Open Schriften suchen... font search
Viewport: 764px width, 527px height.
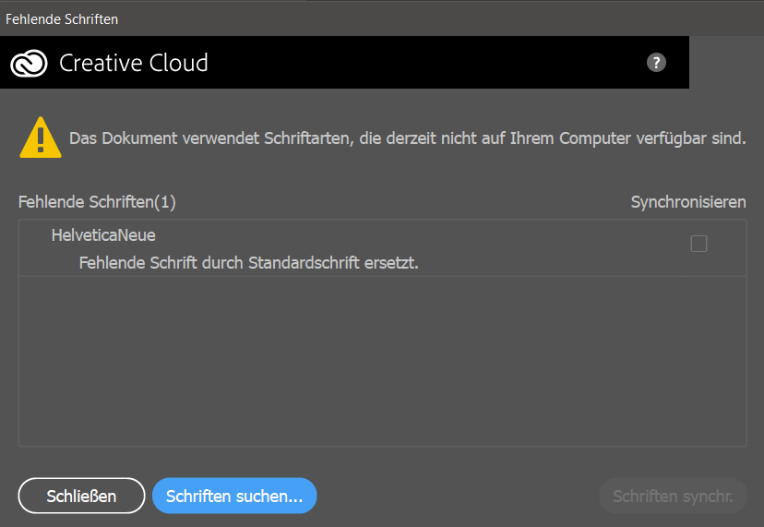click(234, 496)
